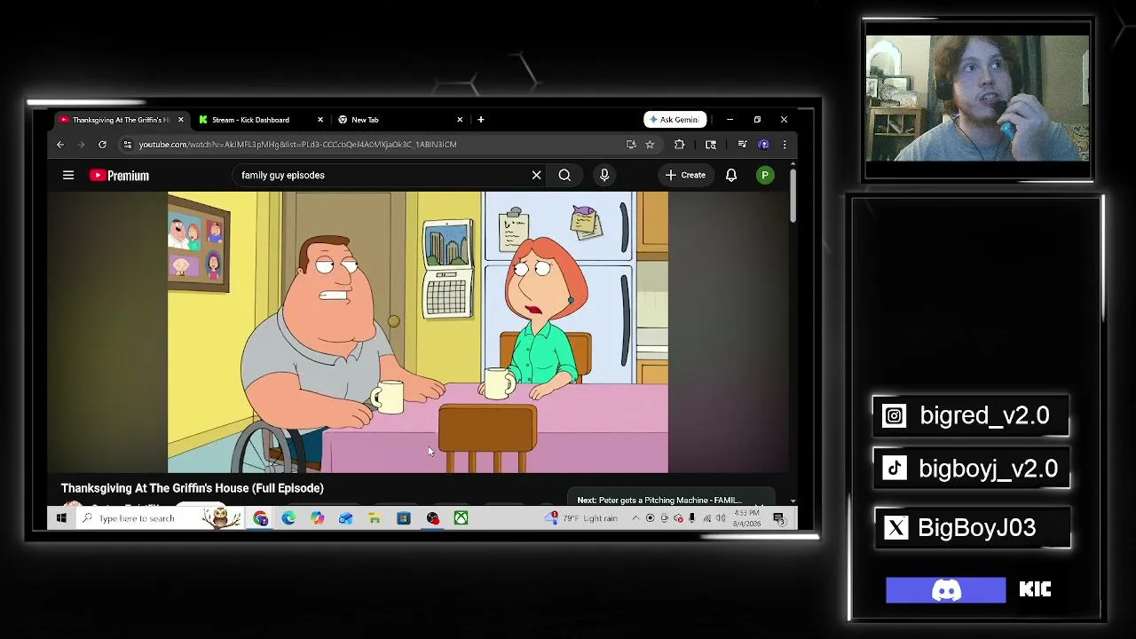Screen dimensions: 1136x639
Task: Open a new Chrome tab with plus button
Action: (x=481, y=120)
